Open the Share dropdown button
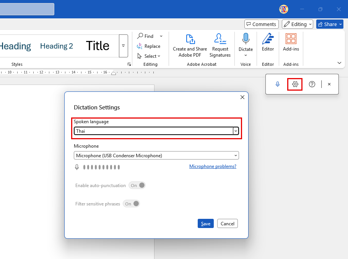 [330, 24]
